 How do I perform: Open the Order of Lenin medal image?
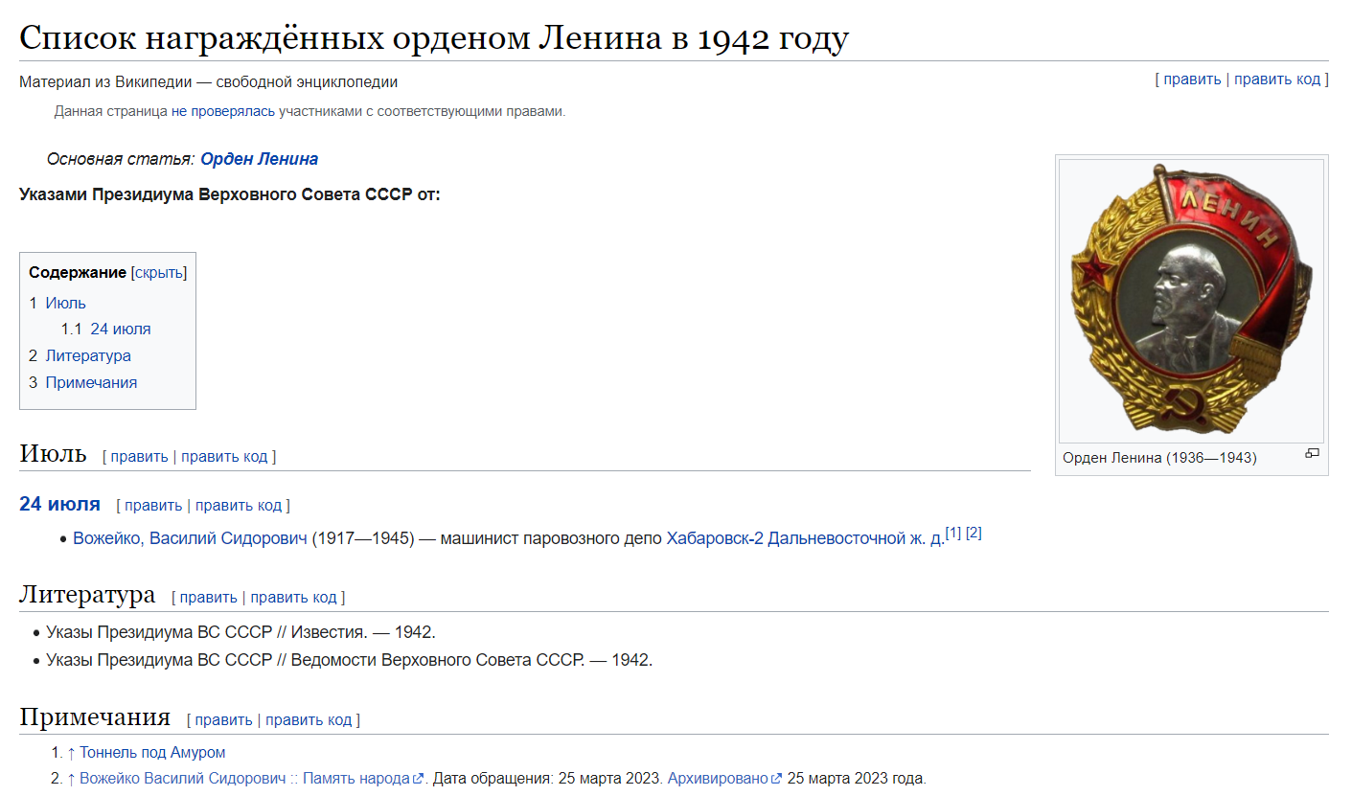[x=1191, y=301]
